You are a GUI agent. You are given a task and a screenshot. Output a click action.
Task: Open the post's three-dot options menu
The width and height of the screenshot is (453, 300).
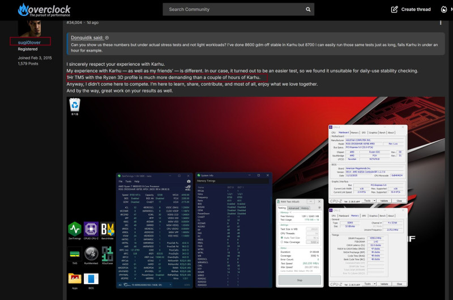click(x=441, y=23)
